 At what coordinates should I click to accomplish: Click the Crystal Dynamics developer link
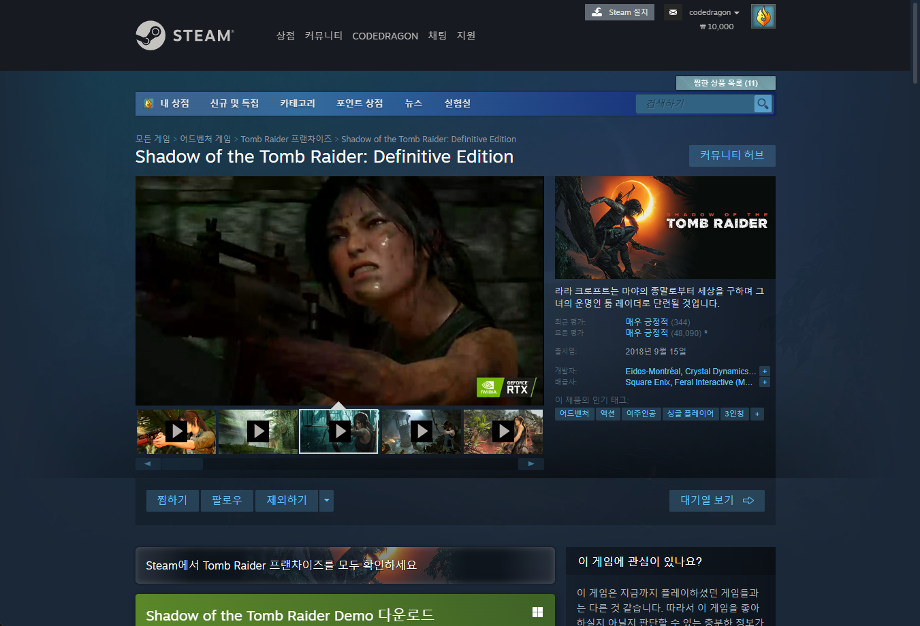(x=720, y=372)
